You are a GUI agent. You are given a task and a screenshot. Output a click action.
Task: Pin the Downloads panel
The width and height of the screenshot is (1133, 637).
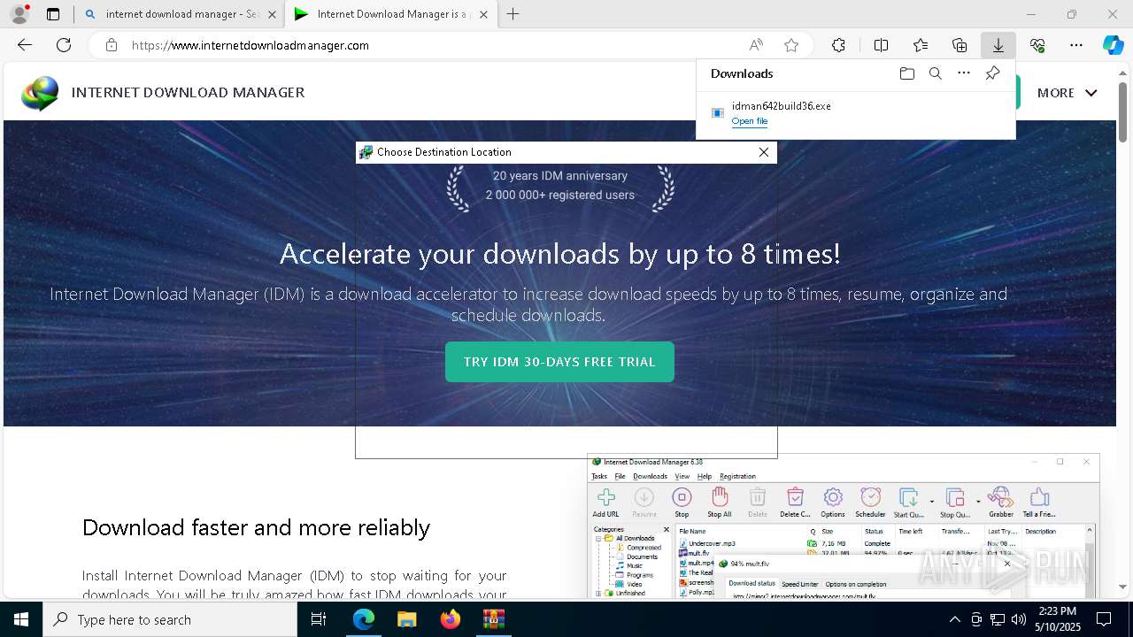pyautogui.click(x=992, y=73)
